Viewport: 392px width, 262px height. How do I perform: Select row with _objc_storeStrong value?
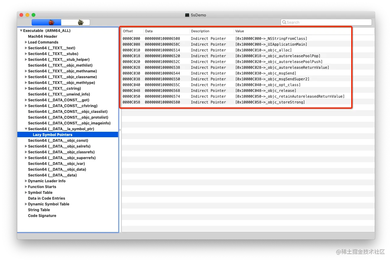[248, 102]
